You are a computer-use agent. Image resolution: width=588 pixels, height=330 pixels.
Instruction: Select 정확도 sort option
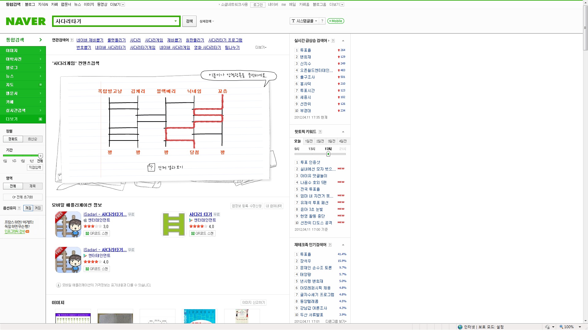[13, 139]
